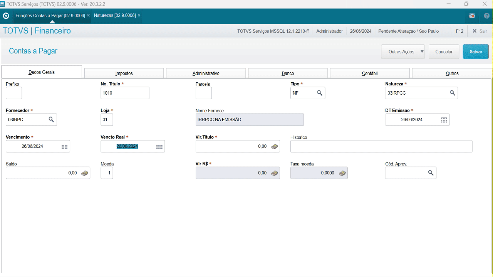
Task: Open the help question mark icon
Action: pos(487,16)
